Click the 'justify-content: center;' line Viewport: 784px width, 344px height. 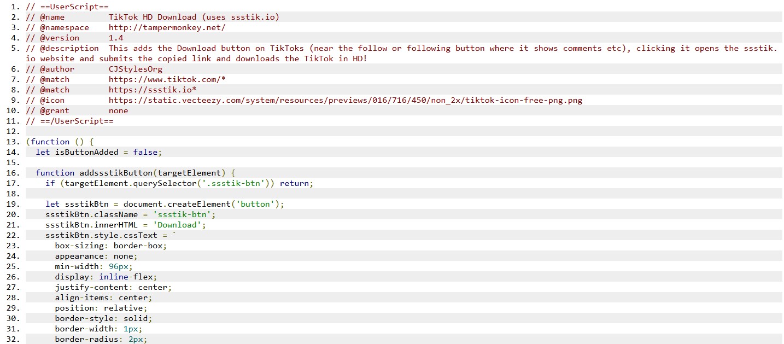114,287
